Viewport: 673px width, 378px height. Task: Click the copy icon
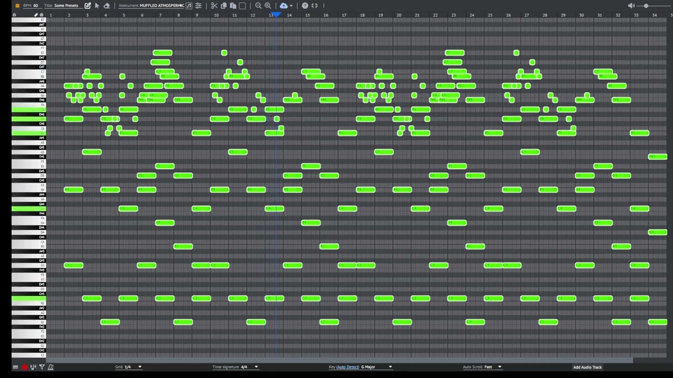tap(223, 5)
